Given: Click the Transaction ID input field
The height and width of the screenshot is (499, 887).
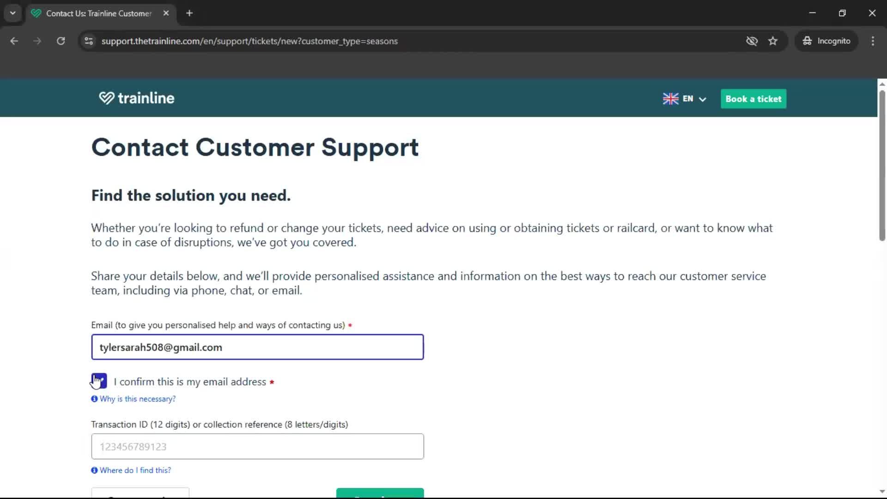Looking at the screenshot, I should [x=257, y=446].
